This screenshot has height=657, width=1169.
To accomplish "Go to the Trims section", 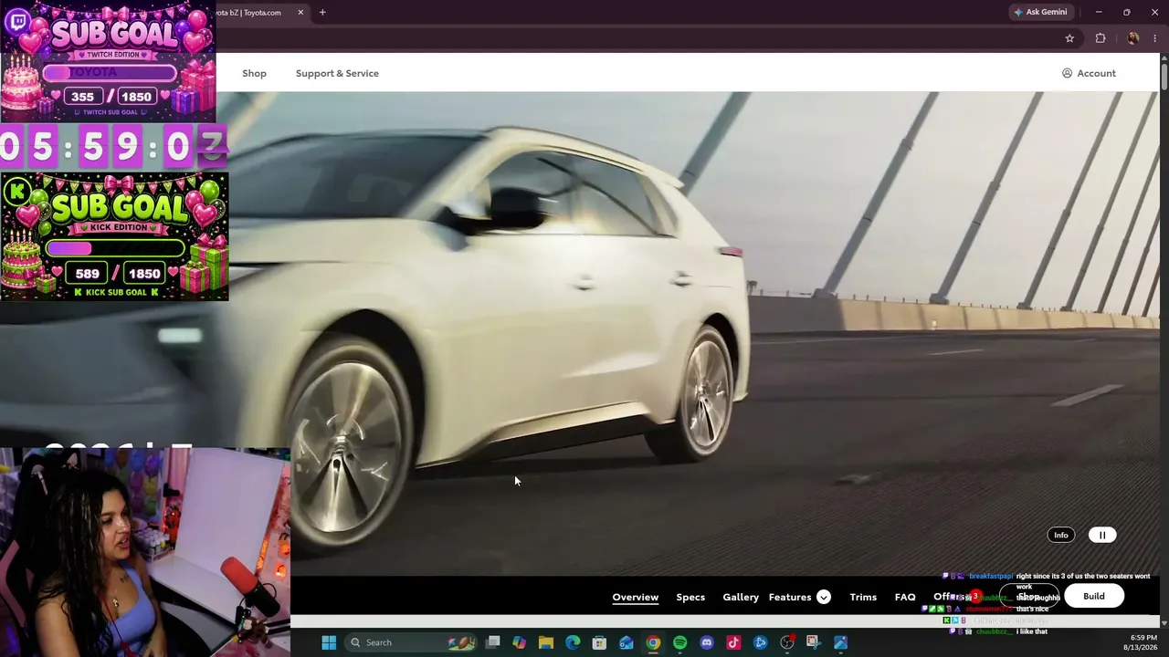I will click(863, 597).
